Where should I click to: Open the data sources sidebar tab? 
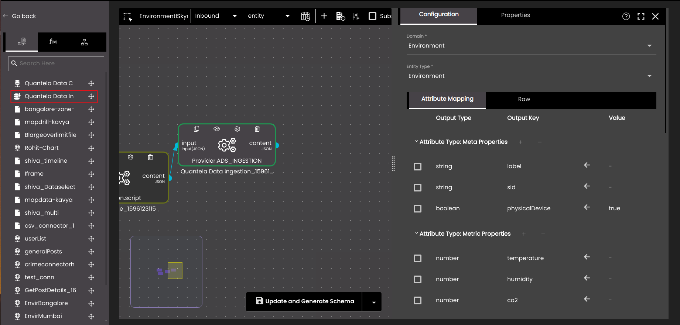click(22, 42)
